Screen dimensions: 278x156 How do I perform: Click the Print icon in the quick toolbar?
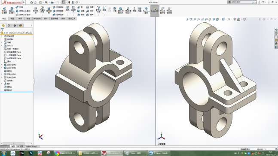pos(52,2)
